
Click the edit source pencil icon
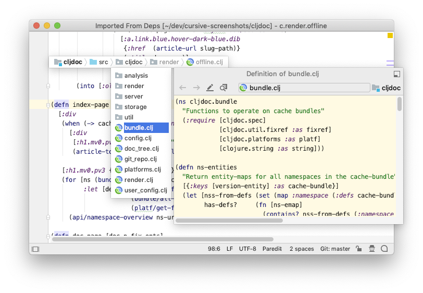coord(210,88)
